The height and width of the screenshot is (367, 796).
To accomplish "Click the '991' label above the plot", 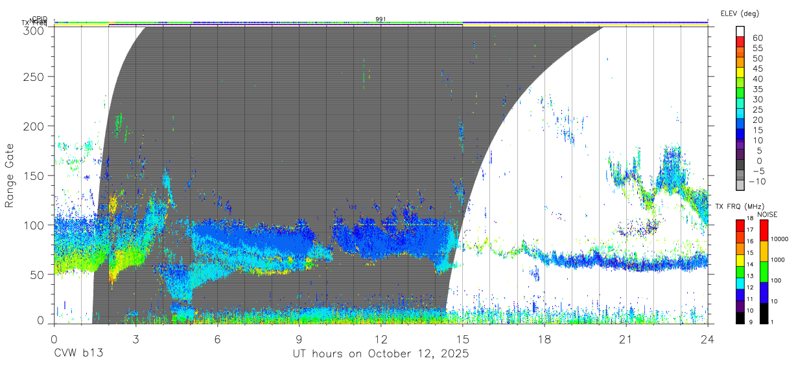I will [x=380, y=19].
